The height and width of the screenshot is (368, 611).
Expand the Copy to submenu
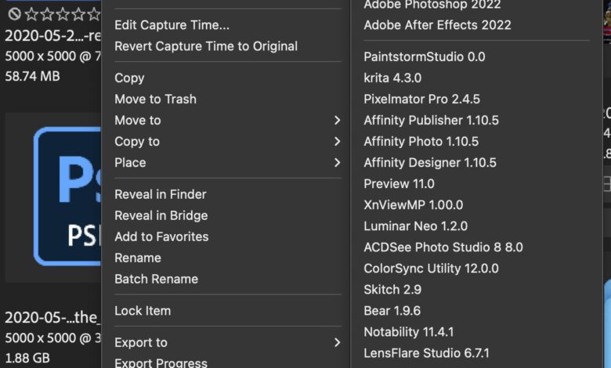337,142
